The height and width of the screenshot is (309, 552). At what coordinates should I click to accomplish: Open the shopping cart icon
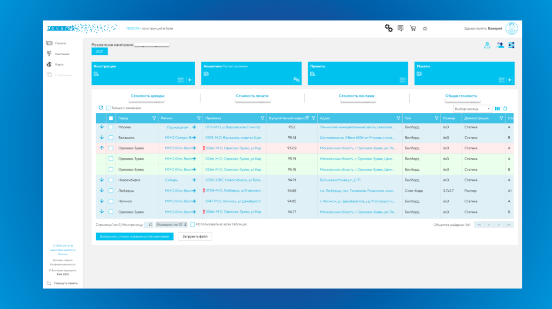click(413, 29)
